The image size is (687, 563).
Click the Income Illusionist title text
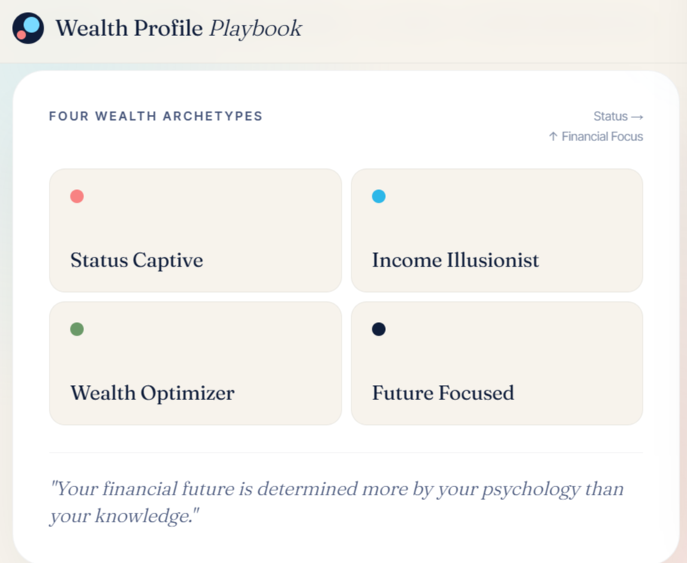click(455, 260)
